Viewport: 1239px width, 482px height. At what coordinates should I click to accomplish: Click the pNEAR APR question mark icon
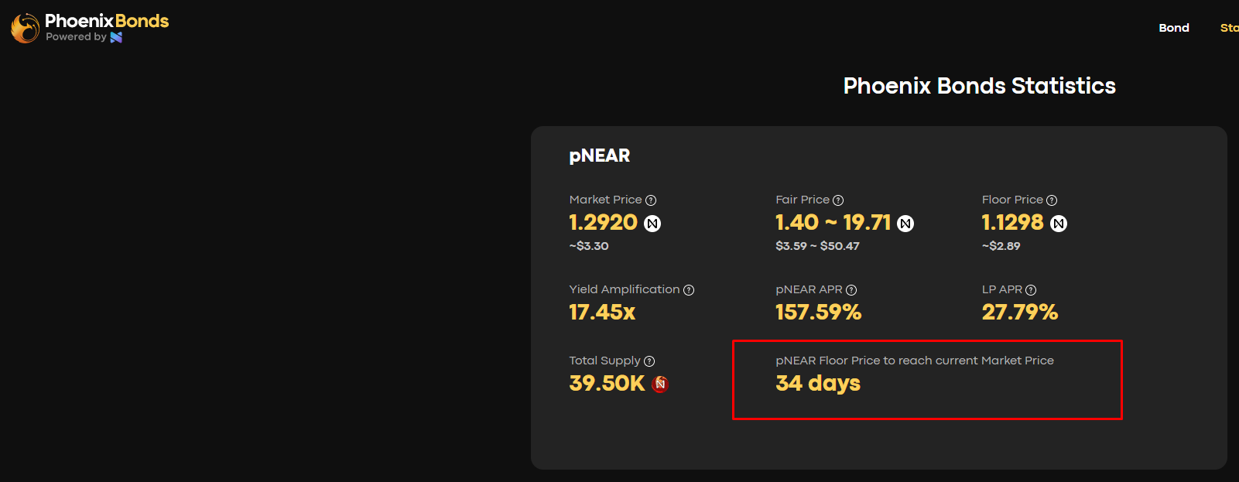point(851,290)
